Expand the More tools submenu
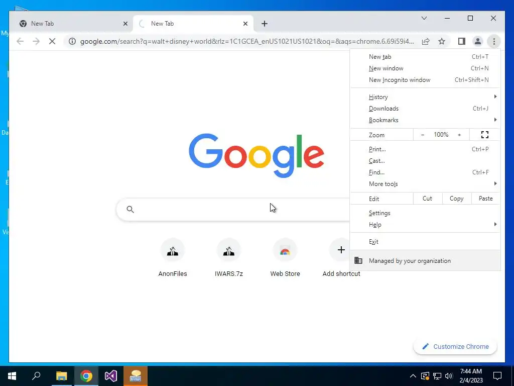Viewport: 514px width, 386px height. (x=425, y=184)
